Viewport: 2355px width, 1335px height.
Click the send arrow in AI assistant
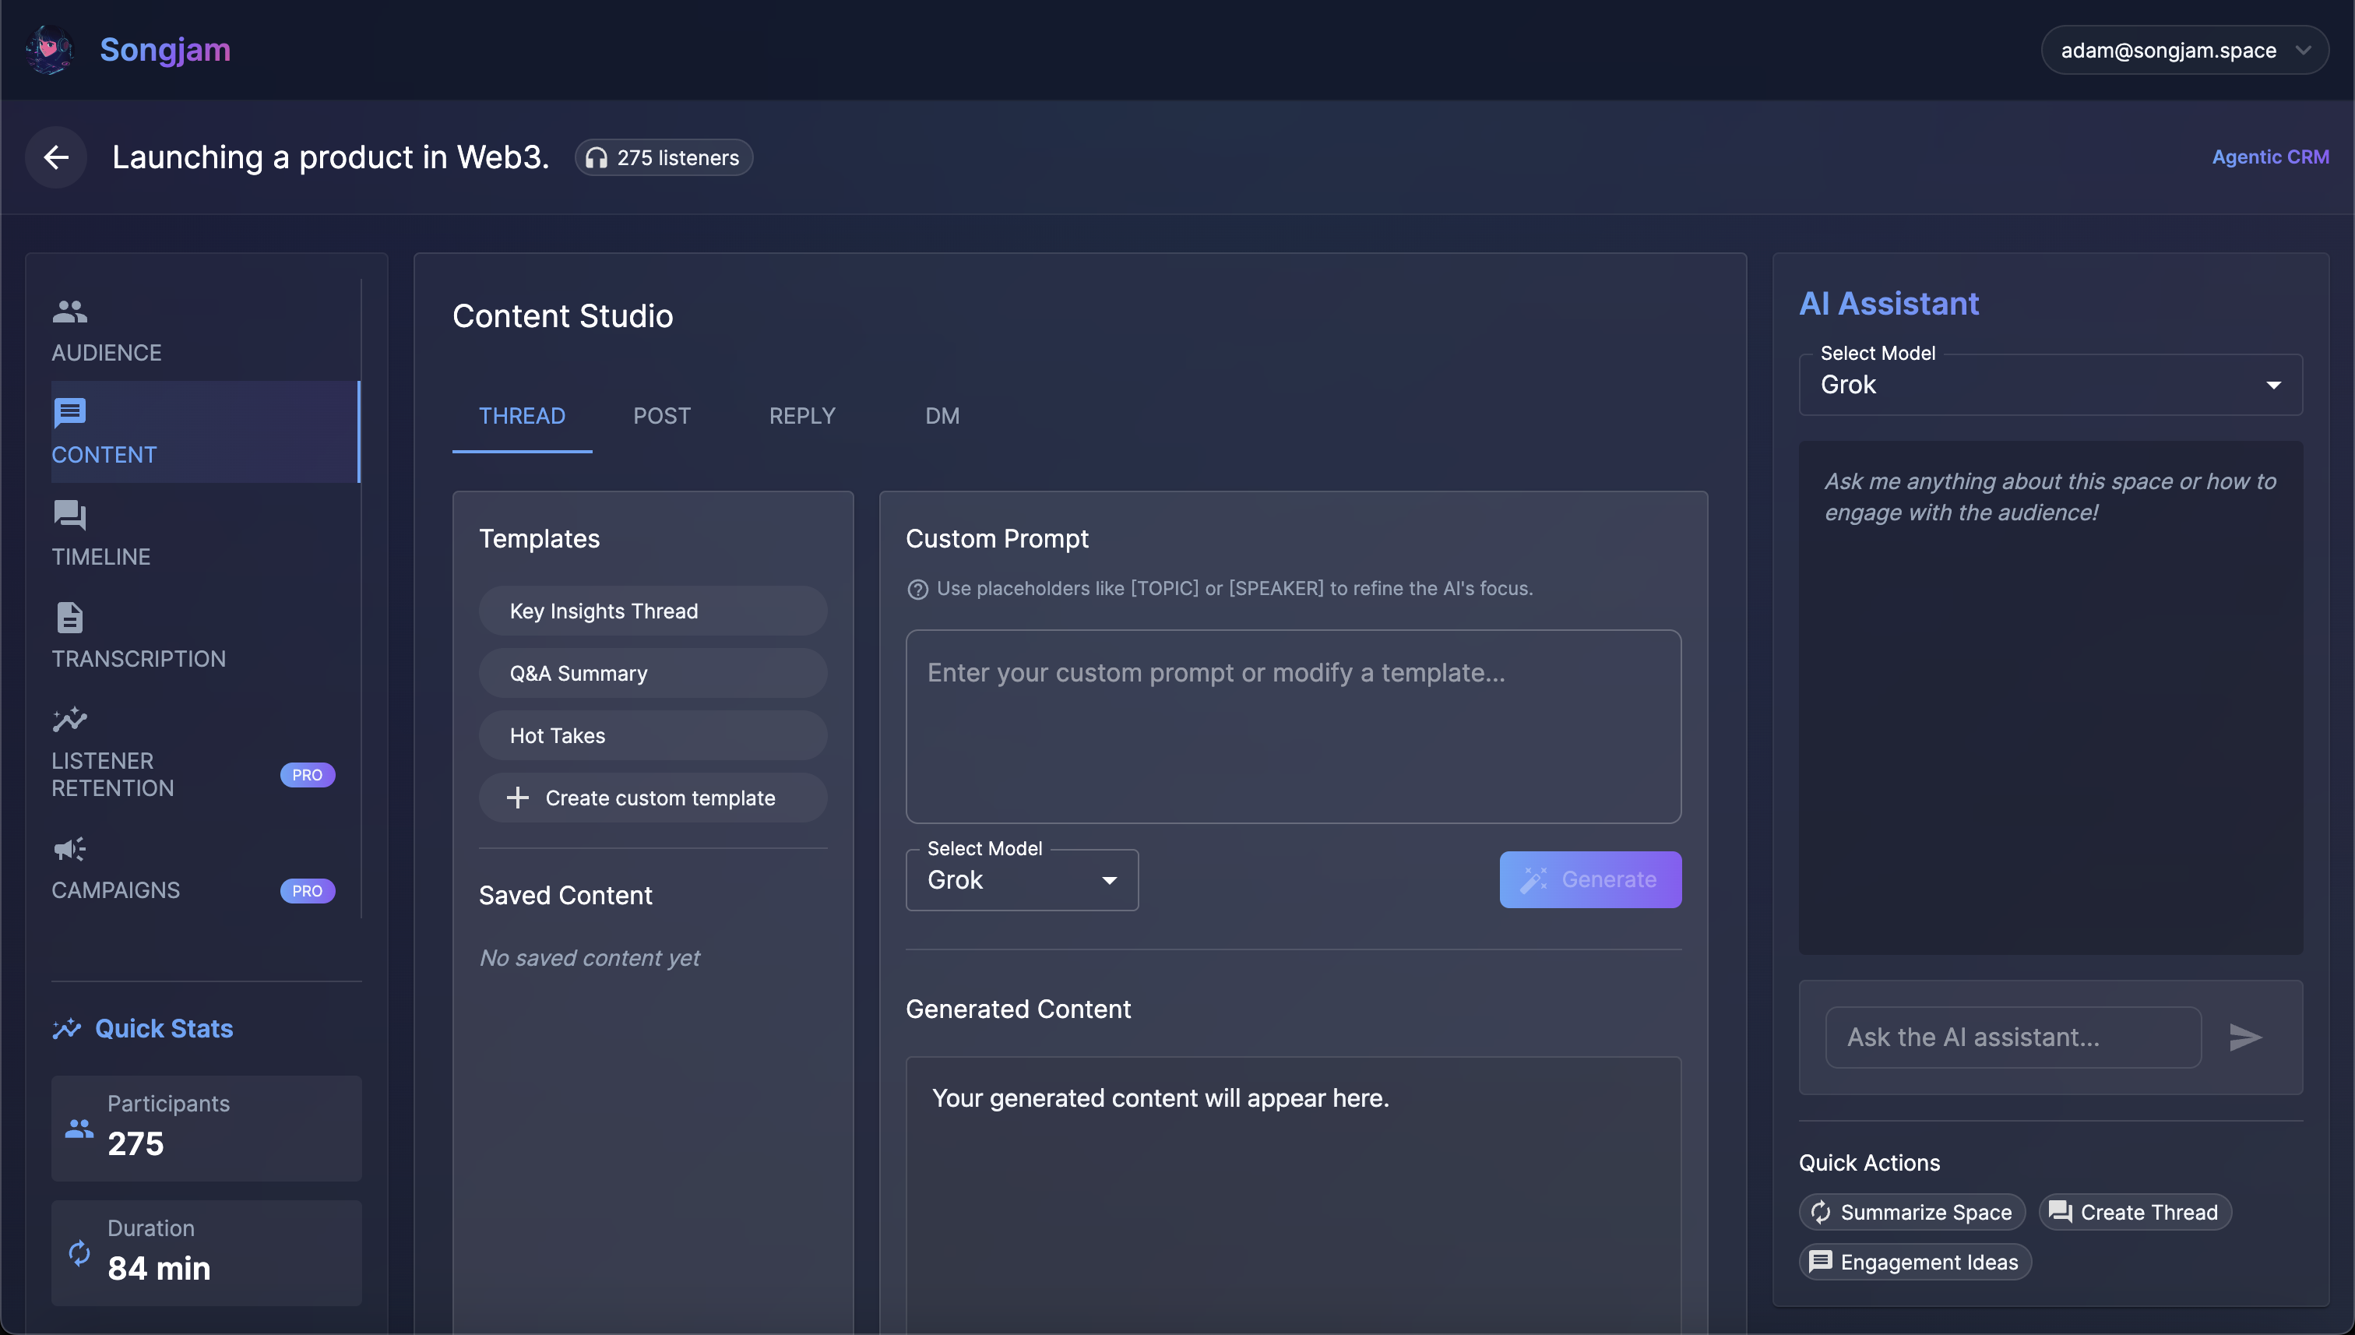coord(2245,1037)
